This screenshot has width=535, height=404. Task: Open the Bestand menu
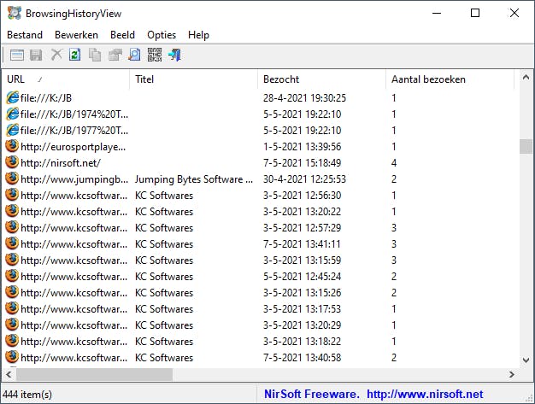tap(25, 35)
